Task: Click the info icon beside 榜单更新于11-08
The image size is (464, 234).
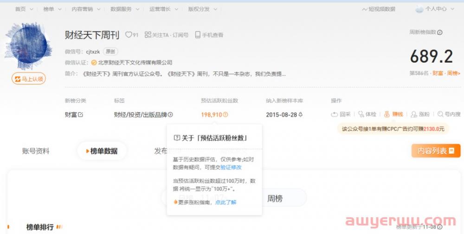Action: (x=440, y=227)
